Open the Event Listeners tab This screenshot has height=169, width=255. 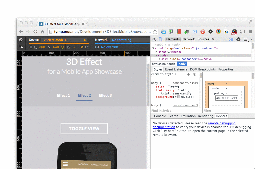(176, 69)
